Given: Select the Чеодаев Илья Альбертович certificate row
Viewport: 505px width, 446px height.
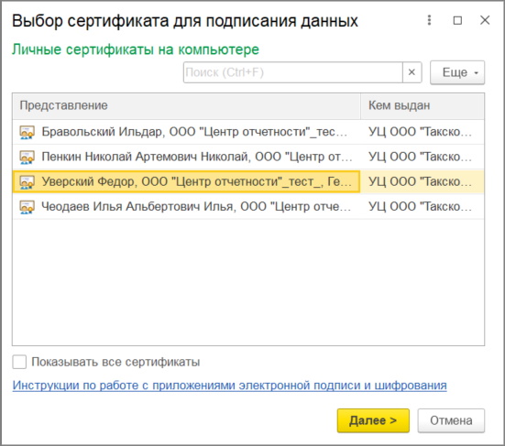Looking at the screenshot, I should 248,207.
